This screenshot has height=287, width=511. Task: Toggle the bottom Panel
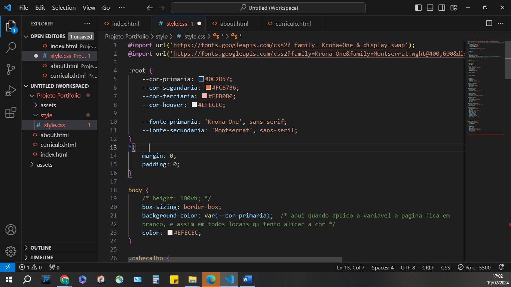[430, 7]
